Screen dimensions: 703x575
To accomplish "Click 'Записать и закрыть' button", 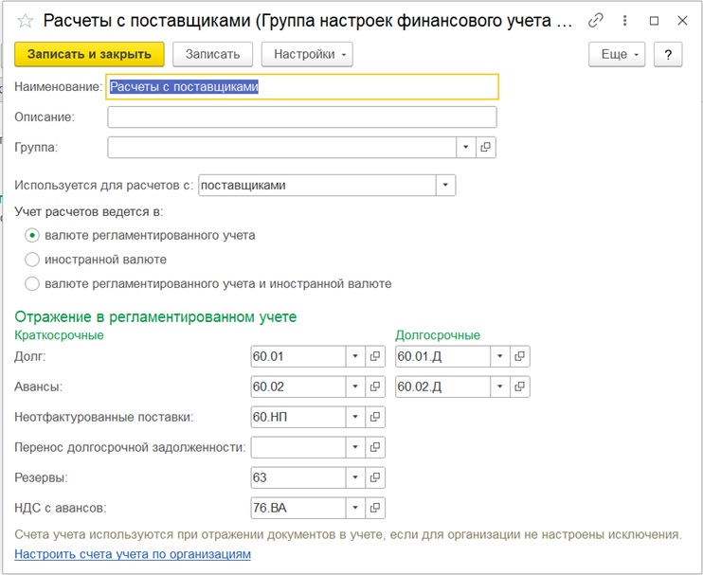I will click(x=89, y=54).
